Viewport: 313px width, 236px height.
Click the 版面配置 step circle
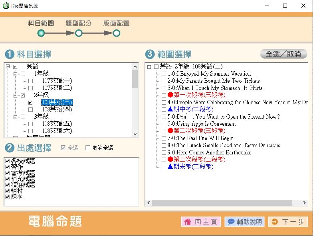coord(116,33)
